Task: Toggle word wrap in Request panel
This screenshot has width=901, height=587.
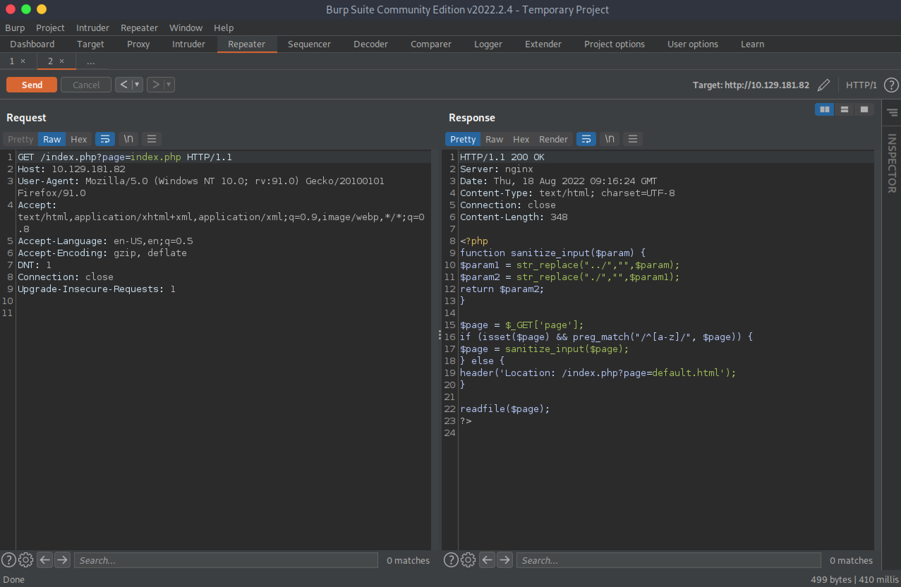Action: pyautogui.click(x=105, y=139)
